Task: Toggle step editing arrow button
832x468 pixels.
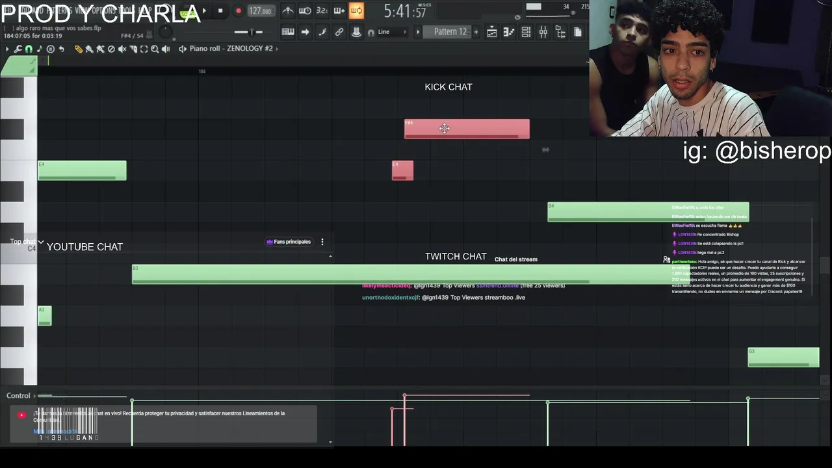Action: pos(305,32)
